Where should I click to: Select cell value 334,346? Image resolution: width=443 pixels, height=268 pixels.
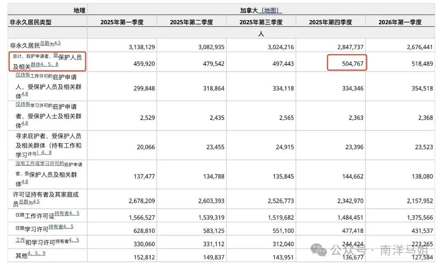(x=353, y=88)
